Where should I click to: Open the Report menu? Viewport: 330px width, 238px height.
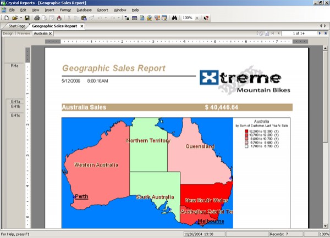pos(102,10)
